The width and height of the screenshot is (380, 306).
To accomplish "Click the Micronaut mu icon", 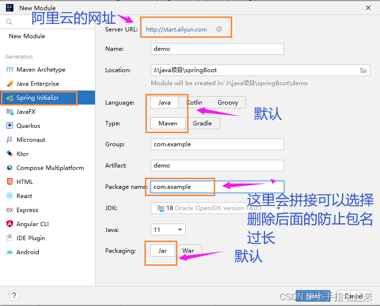I will pyautogui.click(x=10, y=139).
